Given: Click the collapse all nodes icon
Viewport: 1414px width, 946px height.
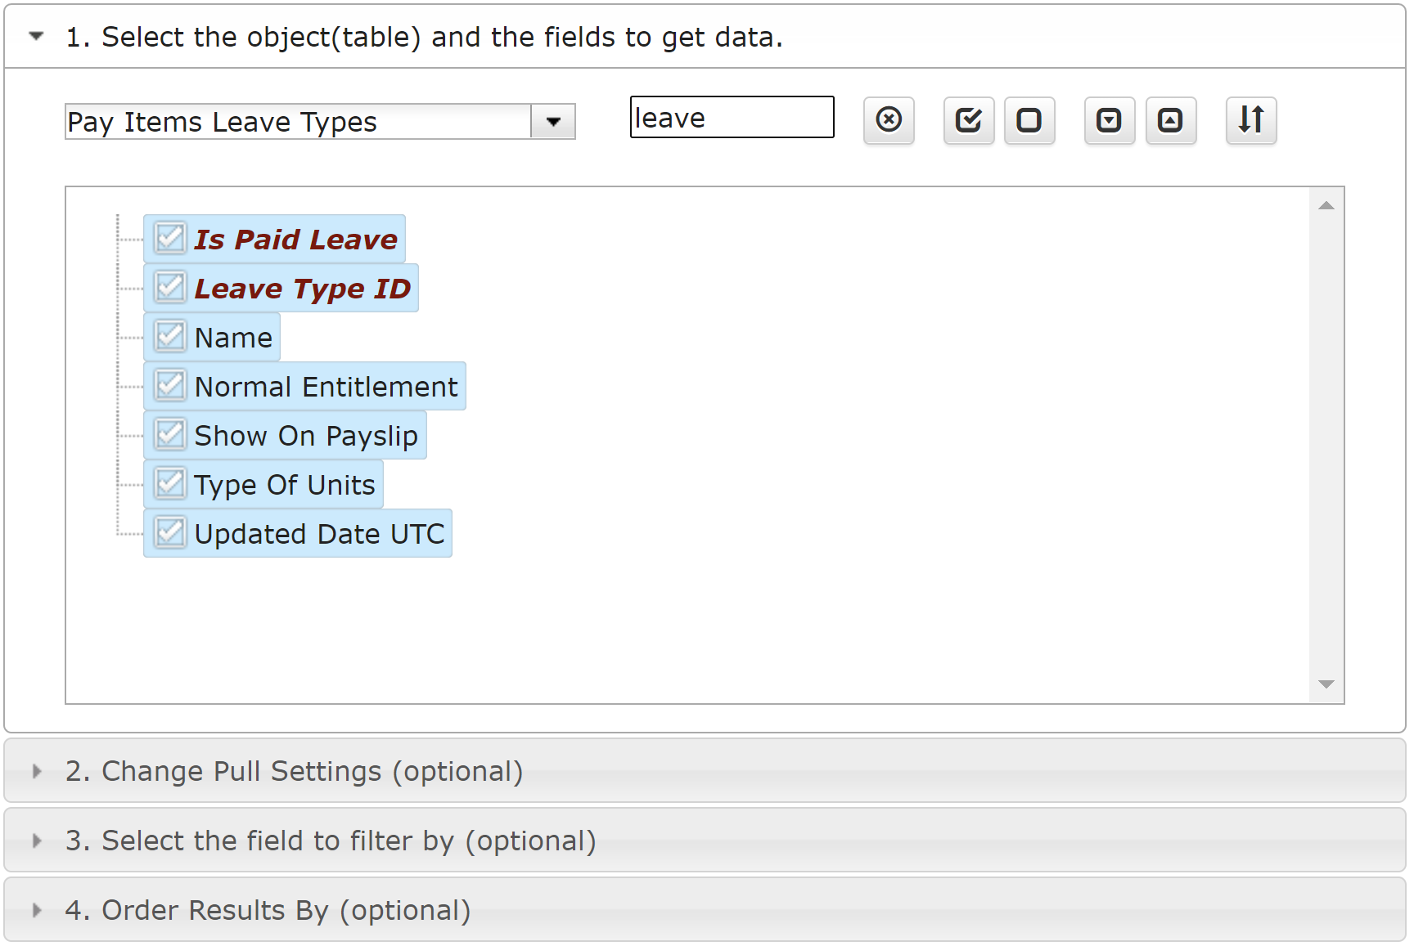Looking at the screenshot, I should pos(1171,120).
